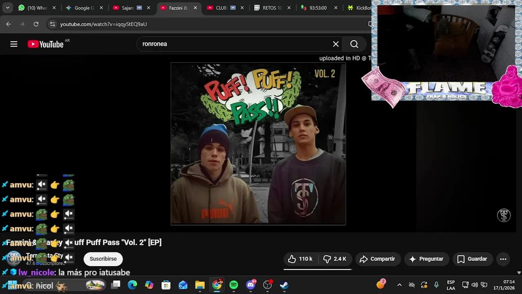
Task: Go to the YouTube home logo
Action: pos(45,44)
